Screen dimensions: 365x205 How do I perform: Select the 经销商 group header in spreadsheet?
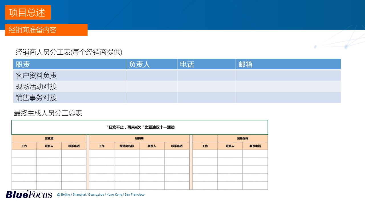pos(139,138)
